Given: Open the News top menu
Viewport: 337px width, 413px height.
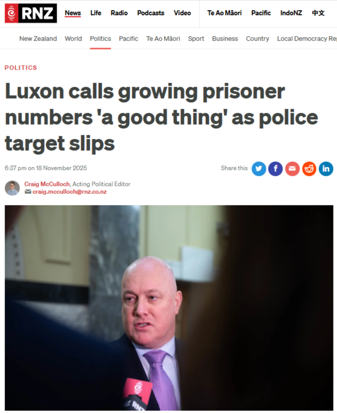Looking at the screenshot, I should pos(73,13).
